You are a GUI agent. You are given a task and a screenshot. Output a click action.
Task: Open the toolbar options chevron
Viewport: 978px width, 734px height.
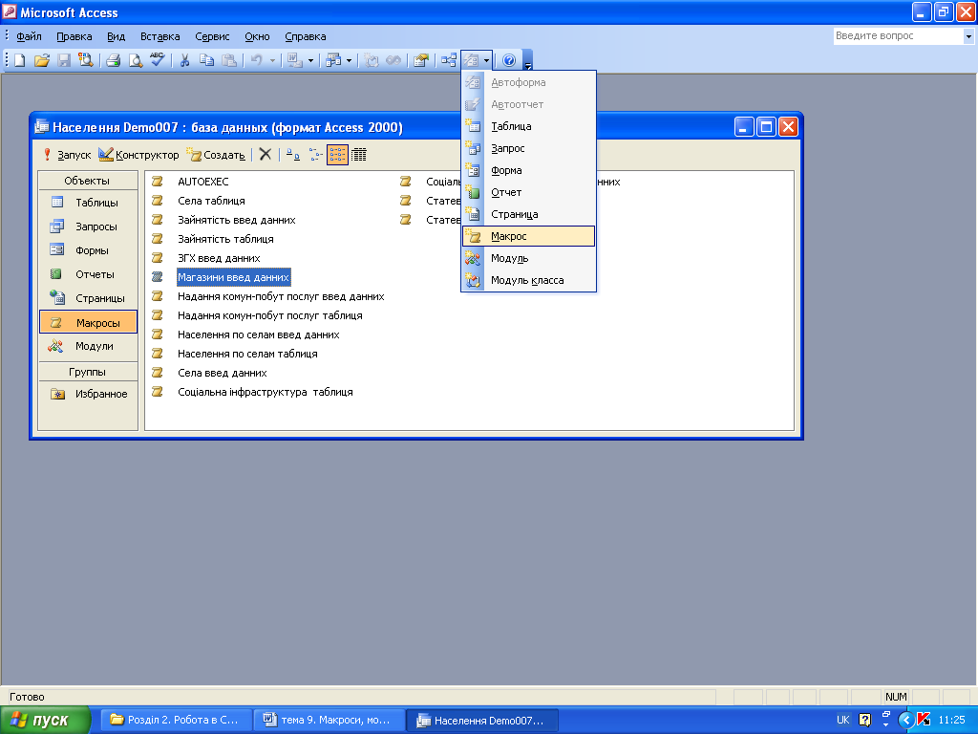point(527,60)
